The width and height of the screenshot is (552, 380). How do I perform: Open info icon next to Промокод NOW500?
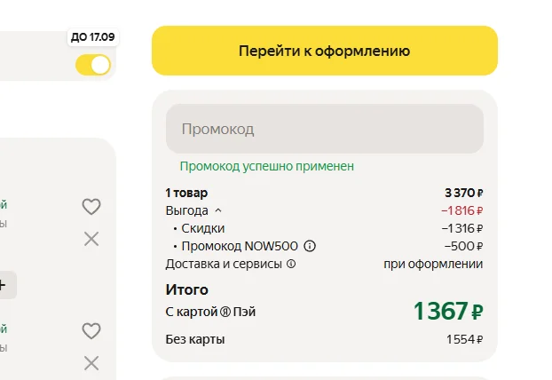click(310, 246)
